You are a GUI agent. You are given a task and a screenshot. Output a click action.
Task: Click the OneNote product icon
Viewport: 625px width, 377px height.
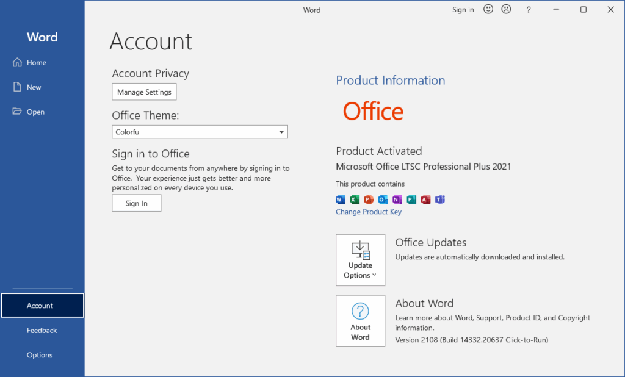397,199
